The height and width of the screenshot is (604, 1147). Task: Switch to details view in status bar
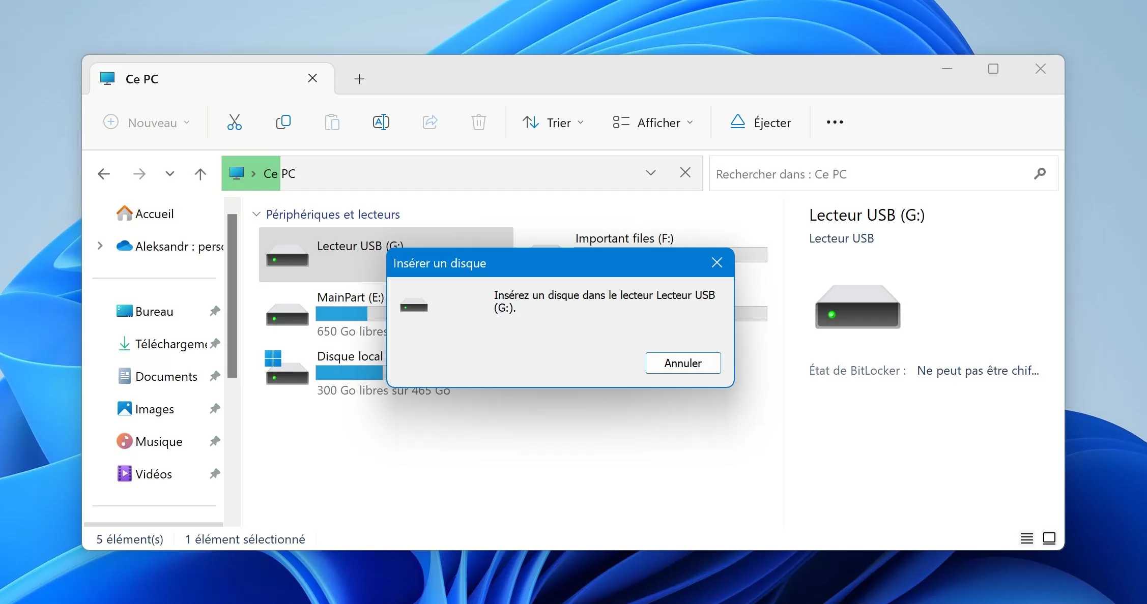(1026, 538)
